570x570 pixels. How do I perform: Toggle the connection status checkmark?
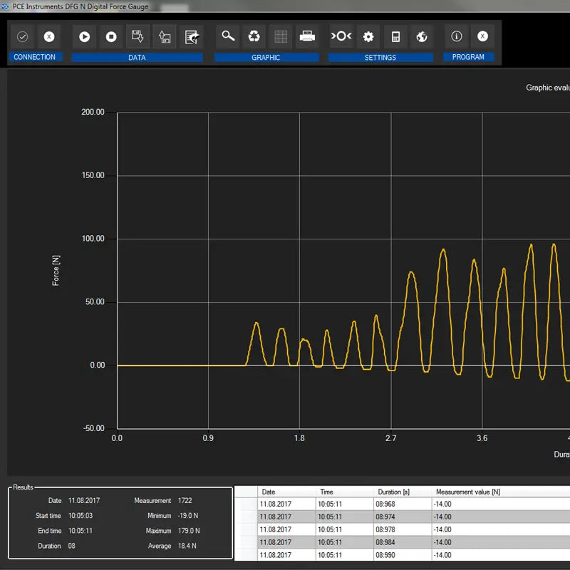(22, 37)
